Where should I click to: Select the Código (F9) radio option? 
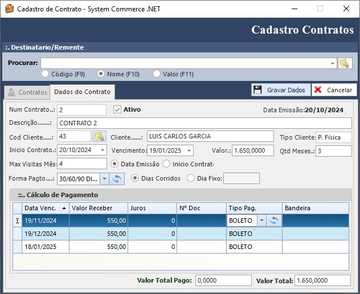click(x=45, y=74)
